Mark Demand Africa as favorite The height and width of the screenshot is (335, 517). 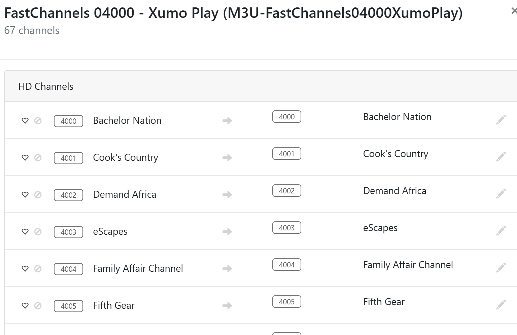click(x=25, y=195)
